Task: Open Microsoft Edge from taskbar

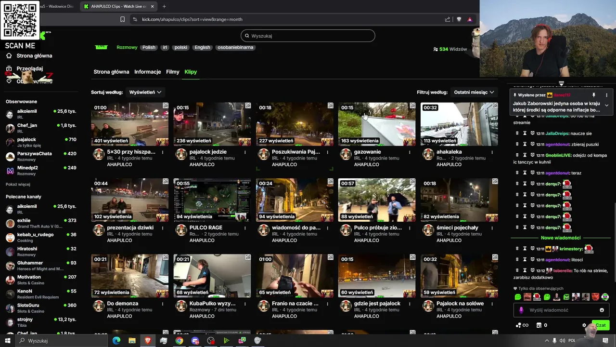Action: point(116,341)
